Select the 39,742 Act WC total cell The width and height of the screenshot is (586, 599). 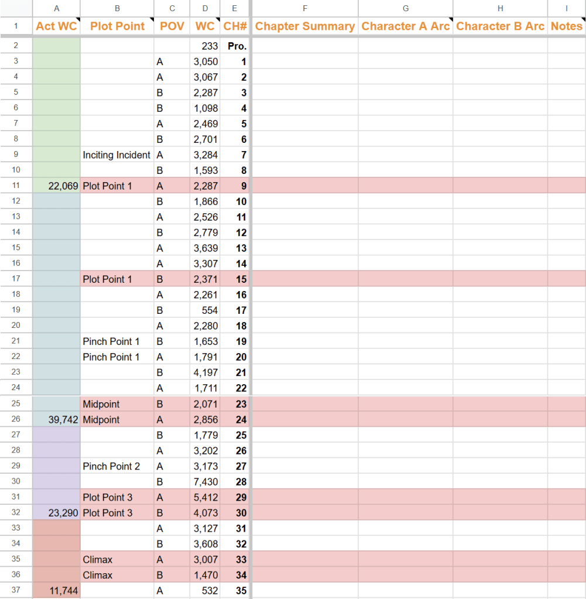(56, 419)
